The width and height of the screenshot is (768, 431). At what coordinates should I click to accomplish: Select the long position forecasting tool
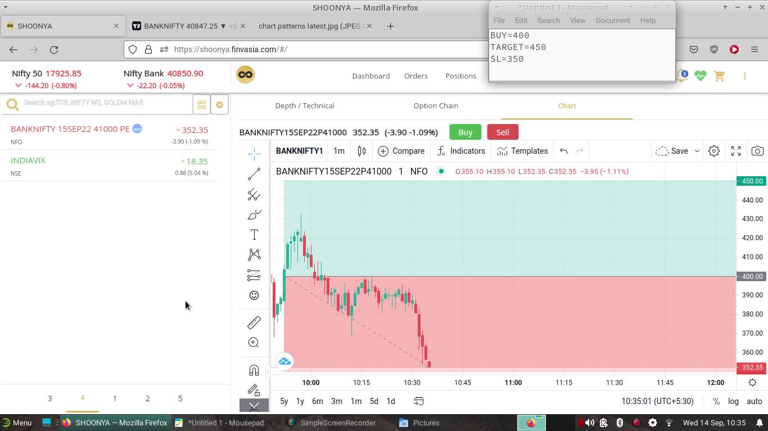pos(254,275)
